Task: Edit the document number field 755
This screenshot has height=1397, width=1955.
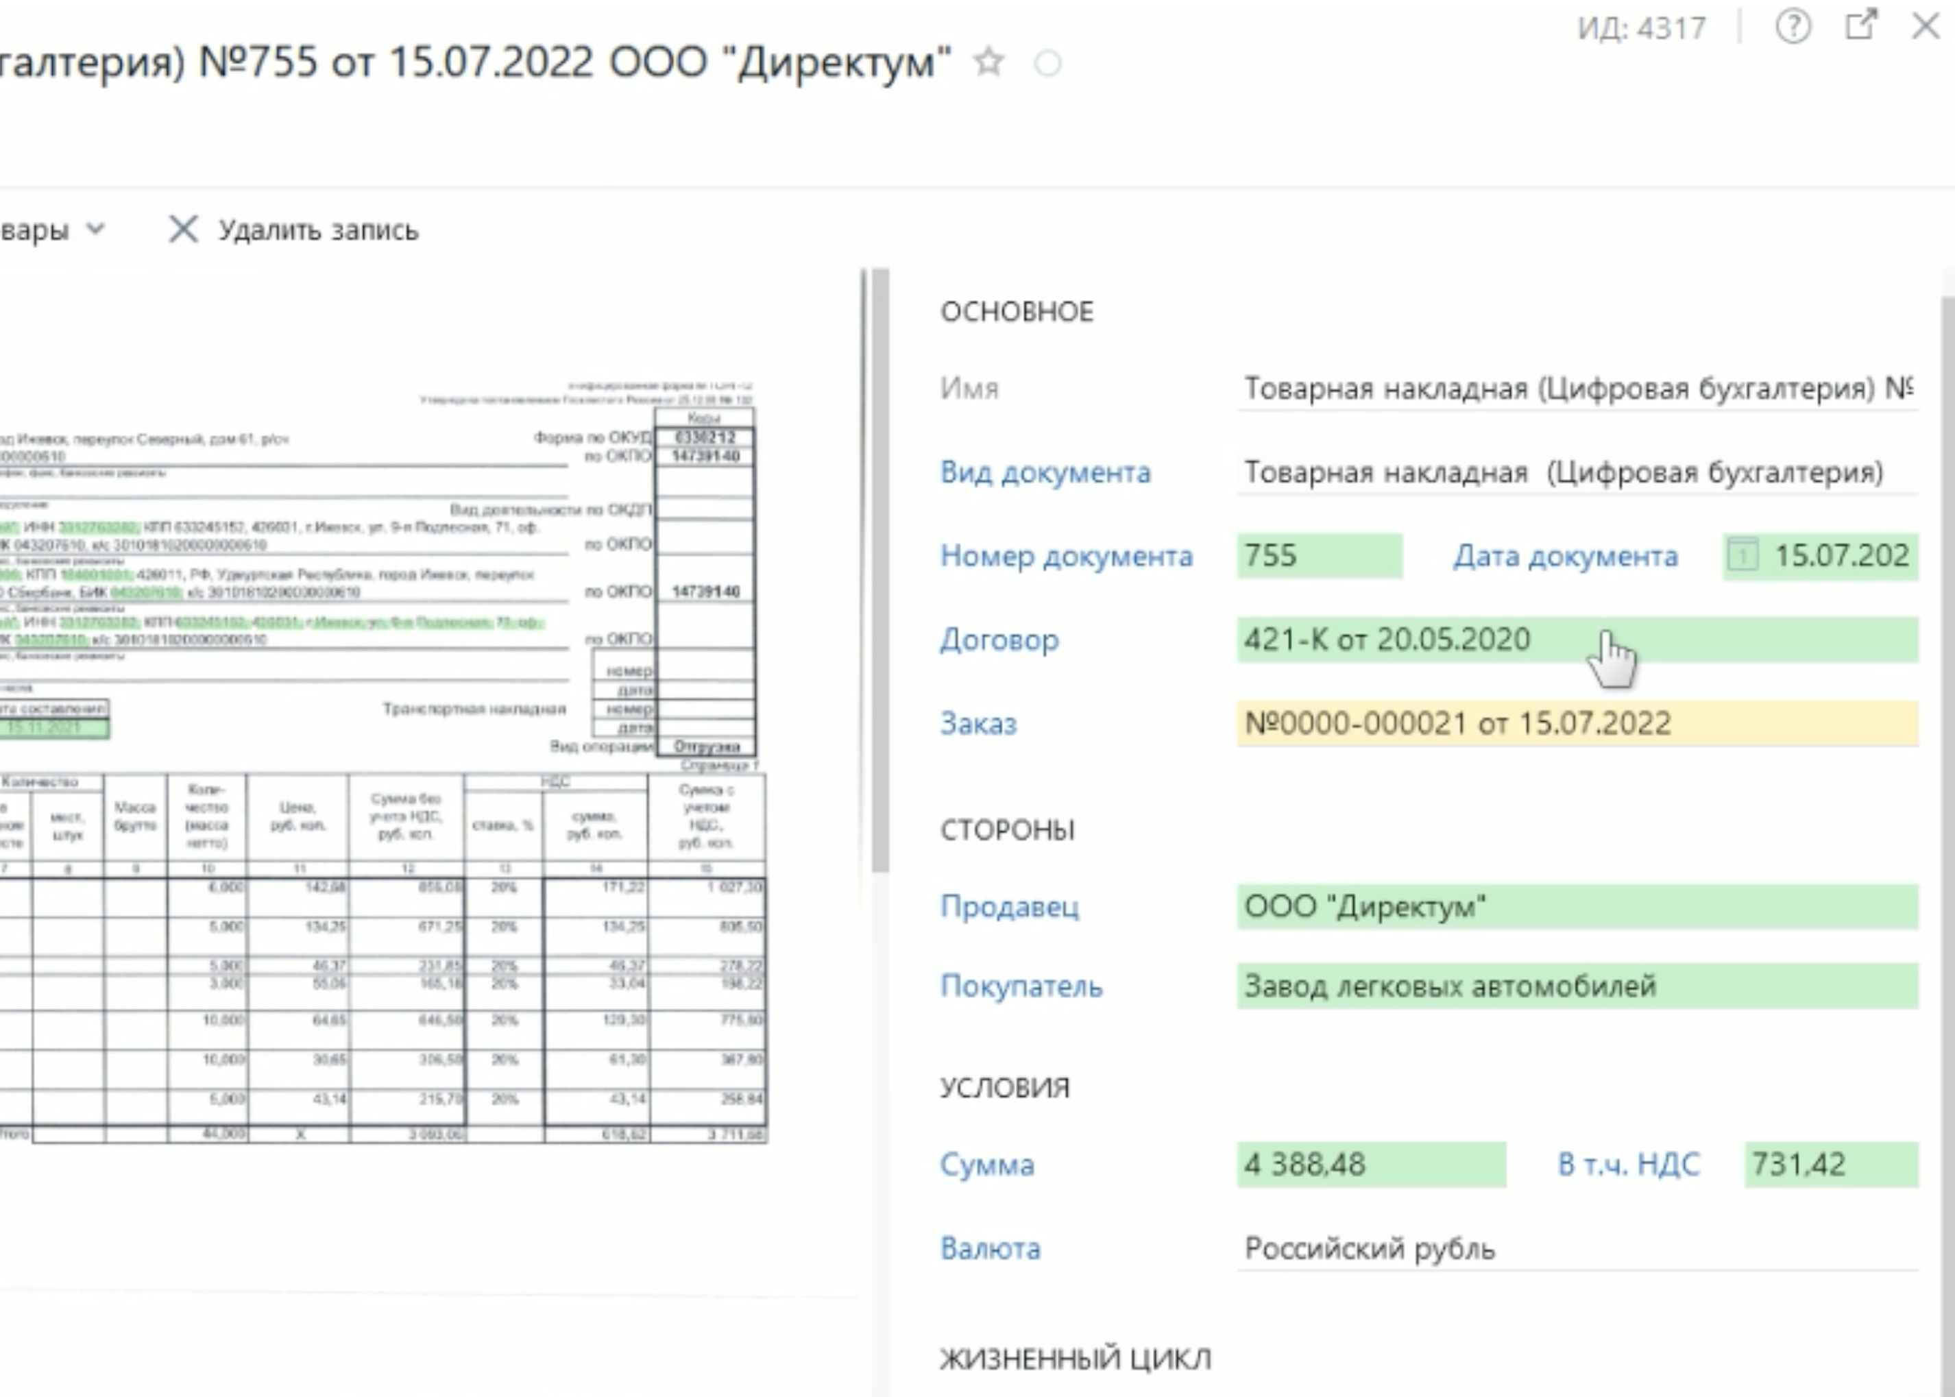Action: 1320,556
